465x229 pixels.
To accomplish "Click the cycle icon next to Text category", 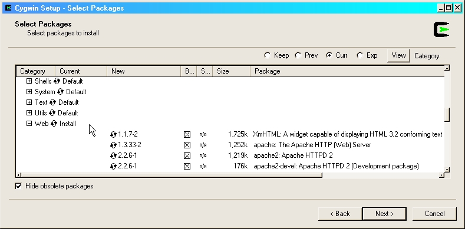I will coord(53,102).
